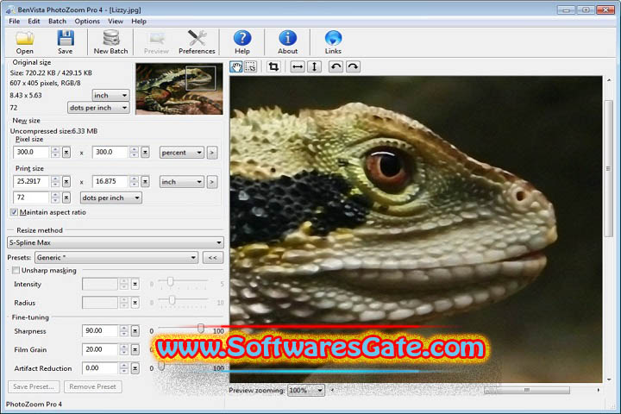This screenshot has height=414, width=621.
Task: Click calculator icon beside pixel height 300.0
Action: pyautogui.click(x=146, y=152)
